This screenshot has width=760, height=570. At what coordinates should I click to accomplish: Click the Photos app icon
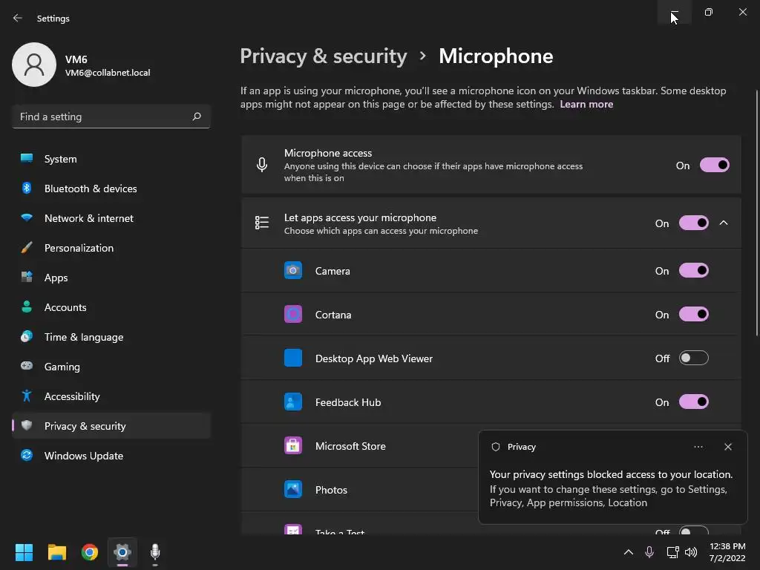(x=293, y=490)
